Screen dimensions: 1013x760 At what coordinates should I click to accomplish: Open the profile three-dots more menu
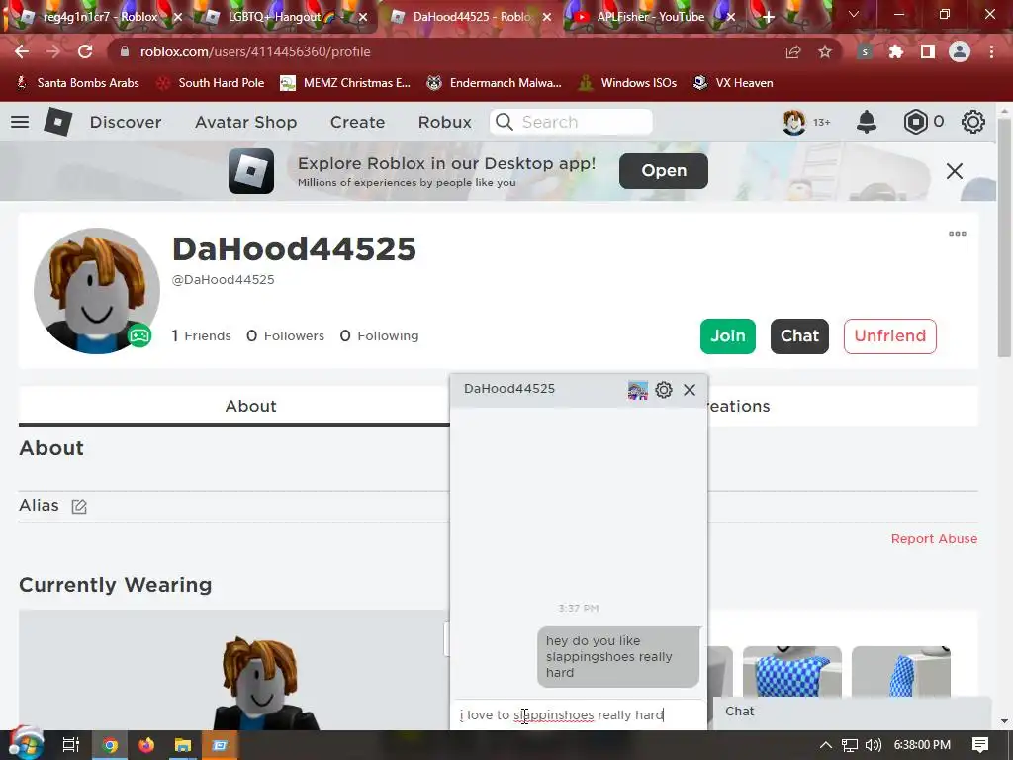pos(958,234)
